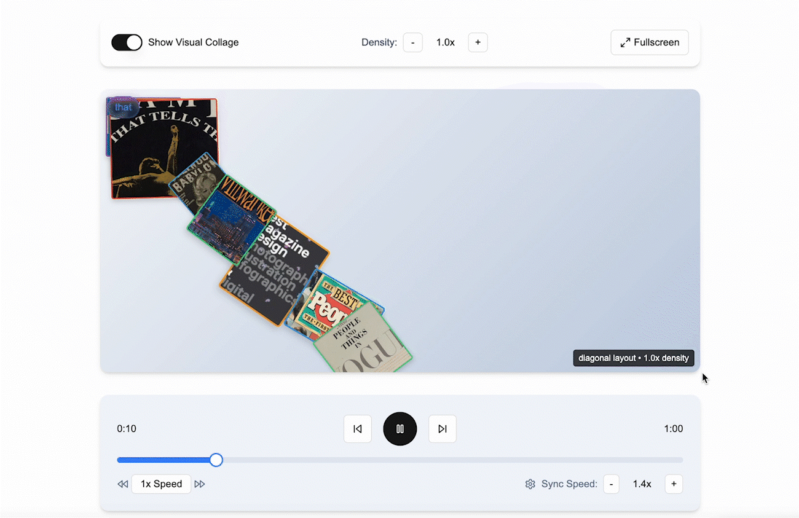Click the 1.0x density value
The height and width of the screenshot is (518, 799).
pos(446,42)
